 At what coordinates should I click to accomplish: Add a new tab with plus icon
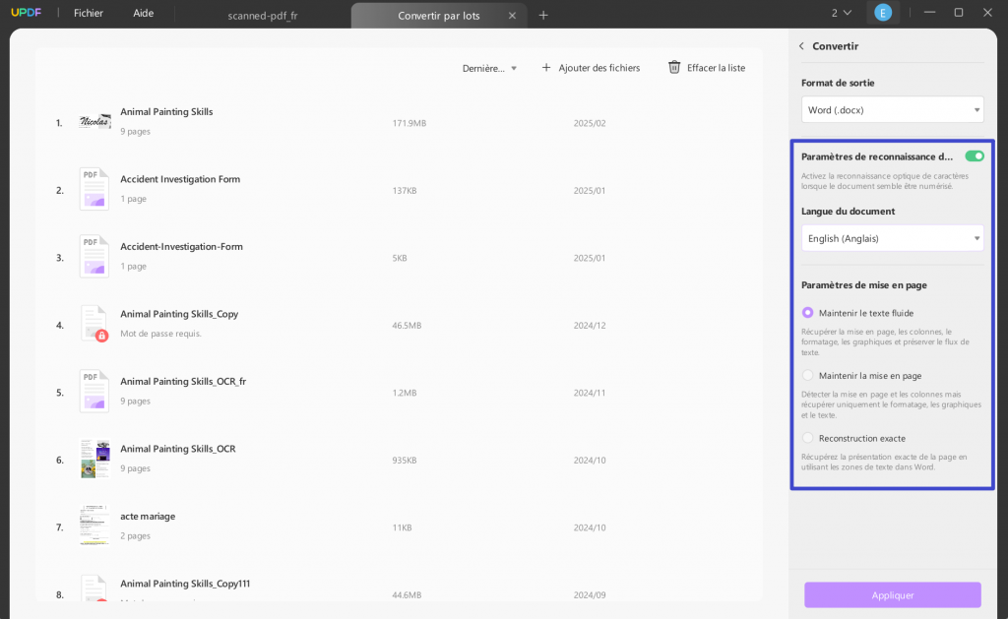pyautogui.click(x=543, y=15)
